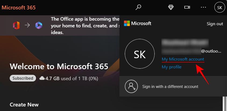Click the Subscribed badge
The width and height of the screenshot is (227, 111).
point(23,78)
